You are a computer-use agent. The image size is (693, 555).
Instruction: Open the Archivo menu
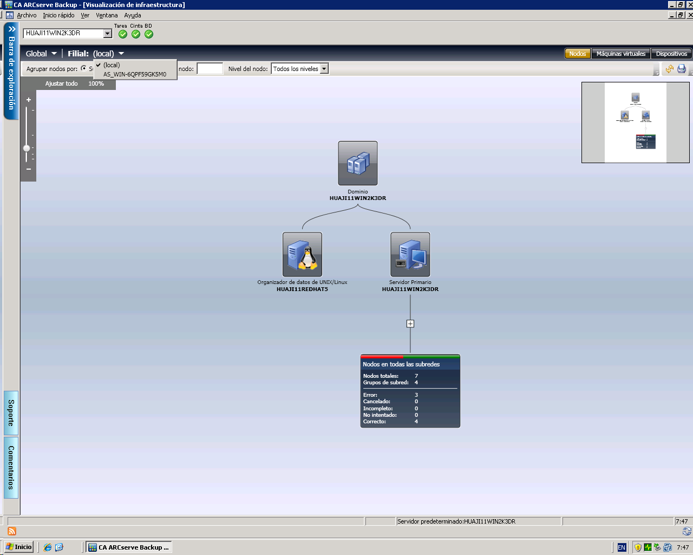[x=27, y=15]
